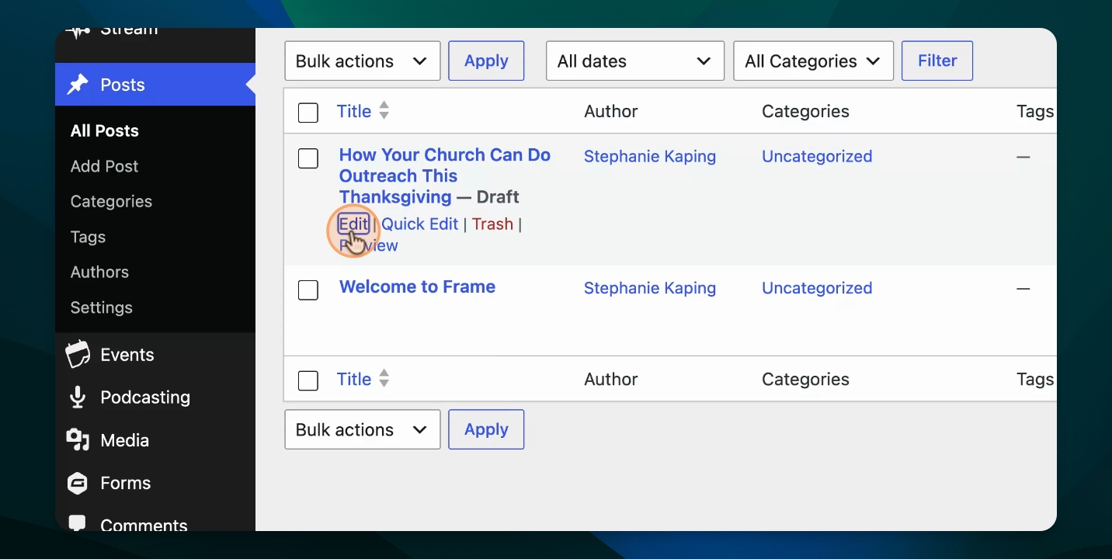This screenshot has height=559, width=1112.
Task: Click the Title column header link at top
Action: [x=354, y=111]
